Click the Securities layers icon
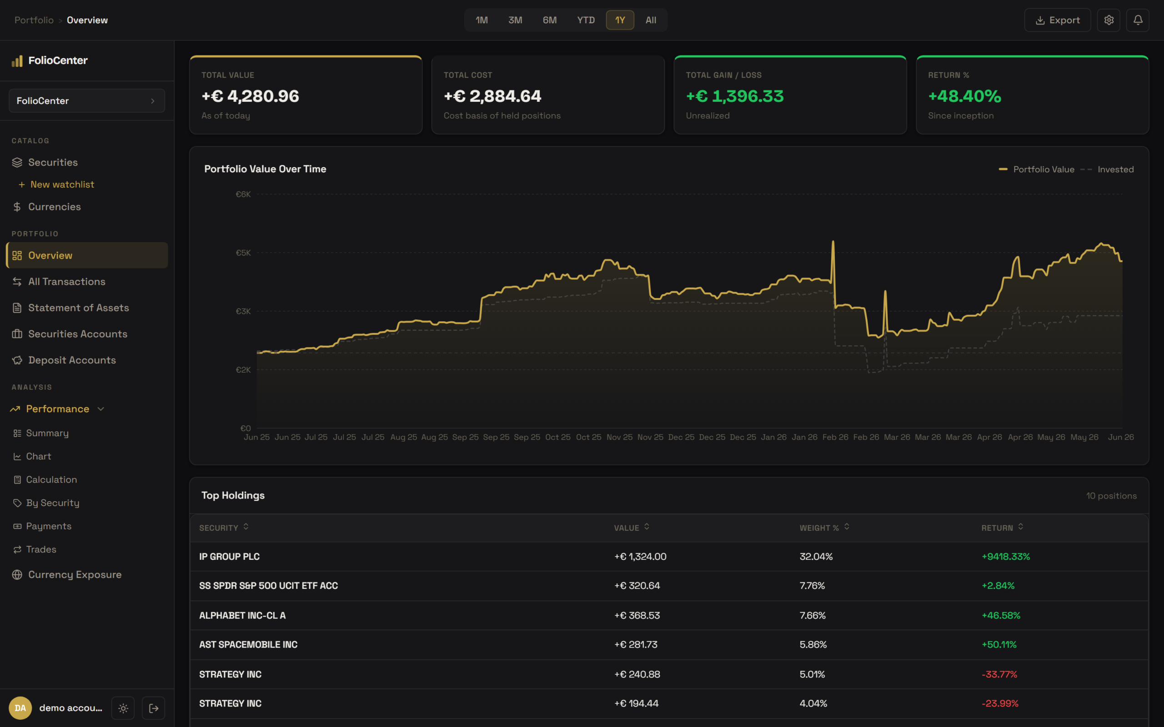 click(x=17, y=163)
